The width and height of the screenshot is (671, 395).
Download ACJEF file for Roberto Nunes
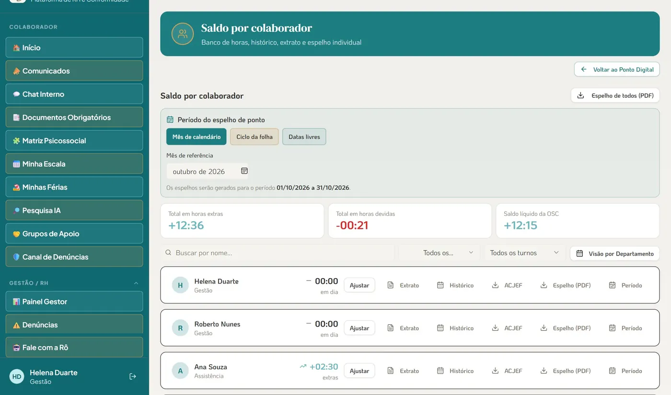coord(507,328)
